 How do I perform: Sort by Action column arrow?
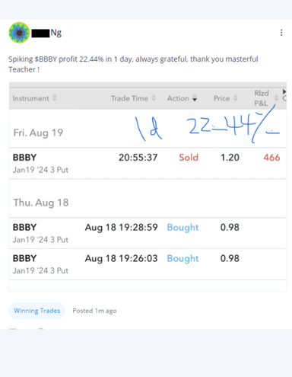coord(195,98)
